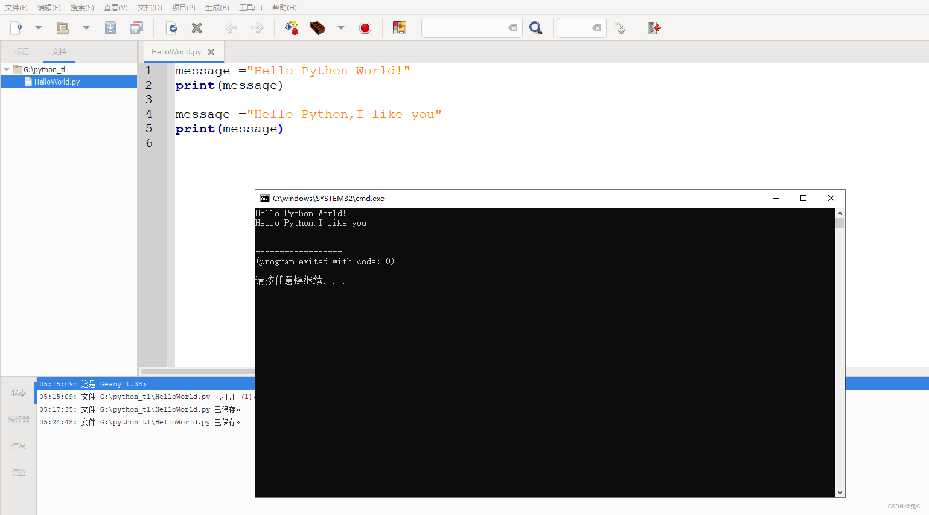Image resolution: width=929 pixels, height=515 pixels.
Task: Close the HelloWorld.py tab with its X
Action: [211, 52]
